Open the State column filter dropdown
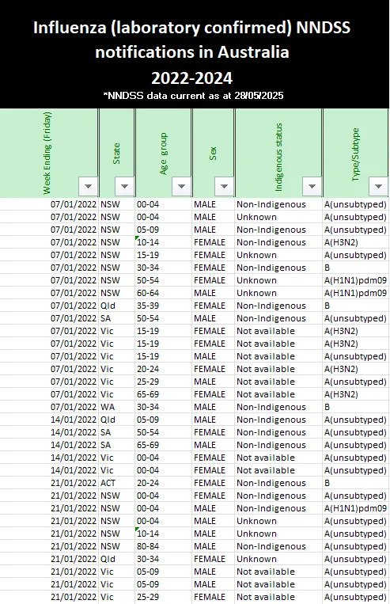This screenshot has width=390, height=604. 124,187
